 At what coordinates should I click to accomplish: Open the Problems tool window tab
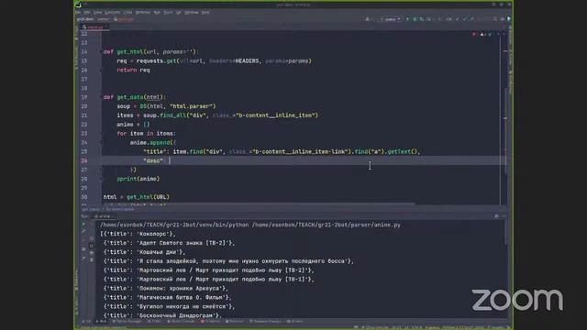click(x=210, y=322)
